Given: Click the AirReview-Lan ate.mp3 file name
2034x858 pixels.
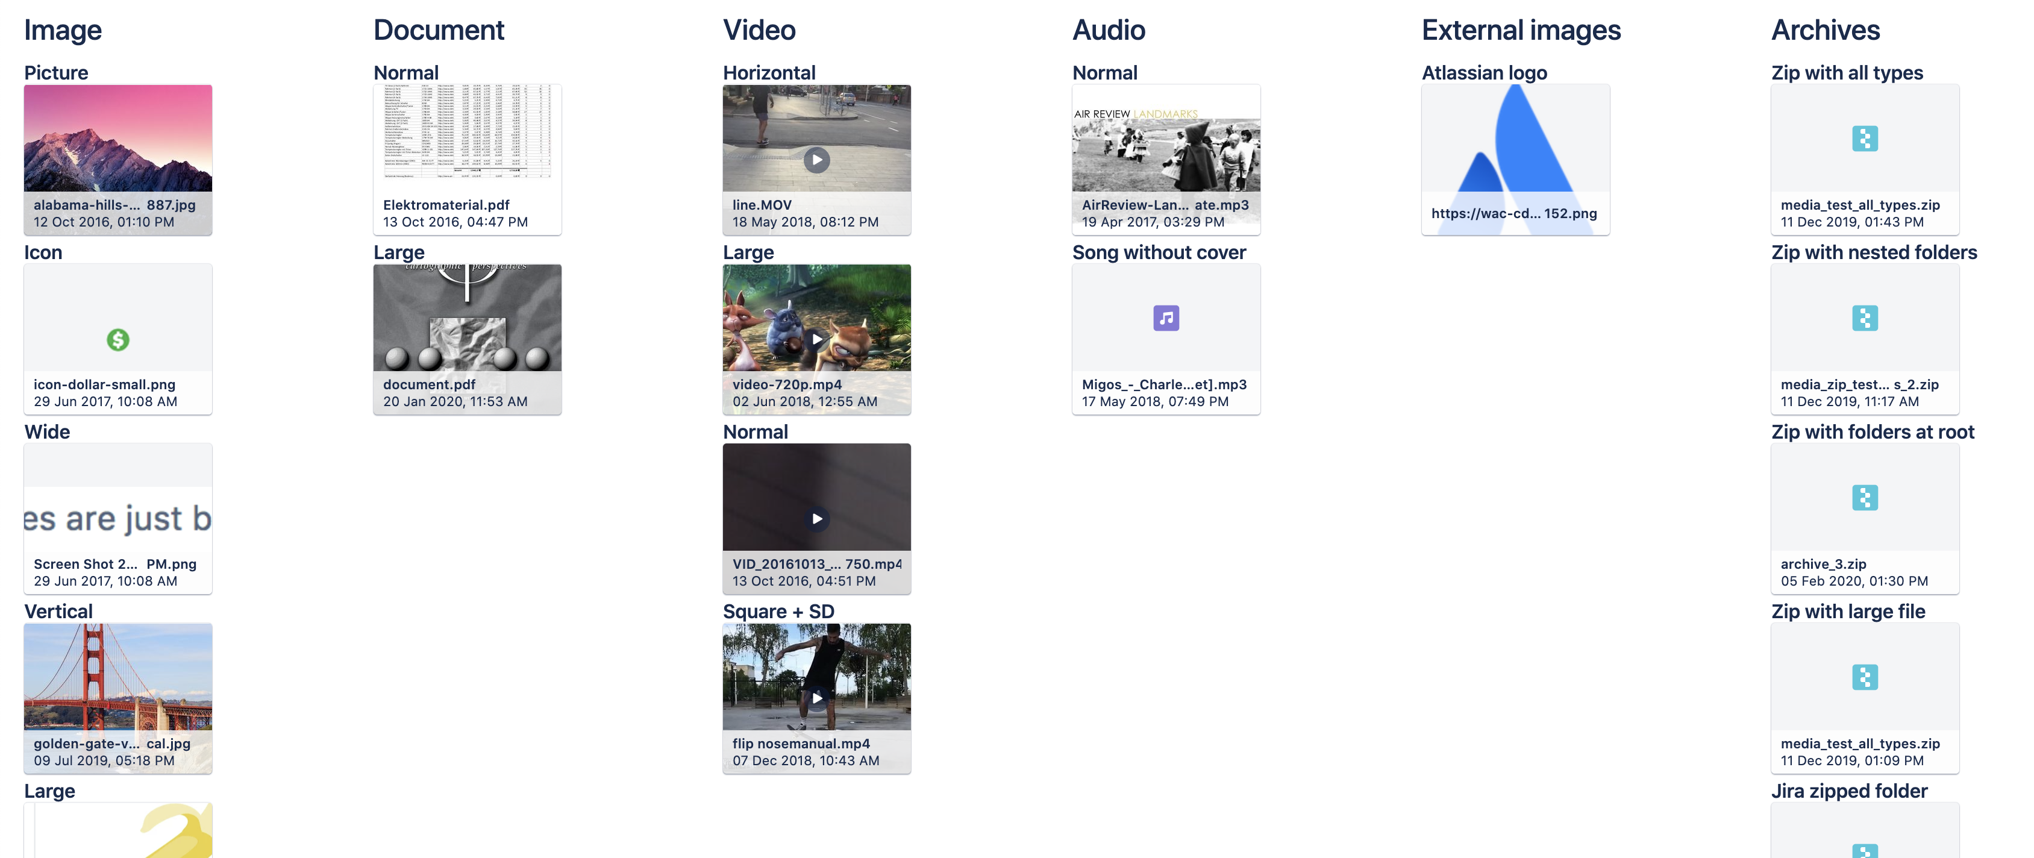Looking at the screenshot, I should pyautogui.click(x=1165, y=204).
